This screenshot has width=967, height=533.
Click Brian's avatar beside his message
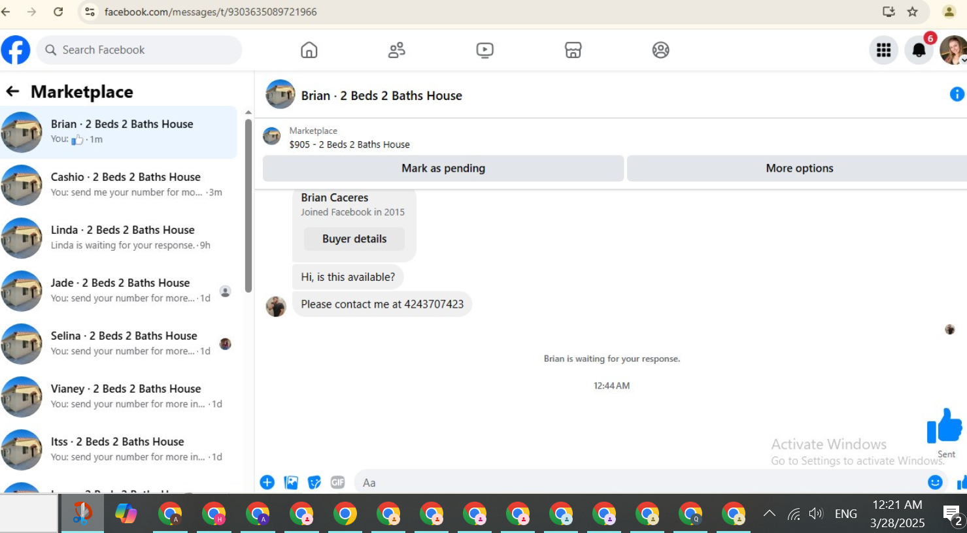click(x=276, y=306)
